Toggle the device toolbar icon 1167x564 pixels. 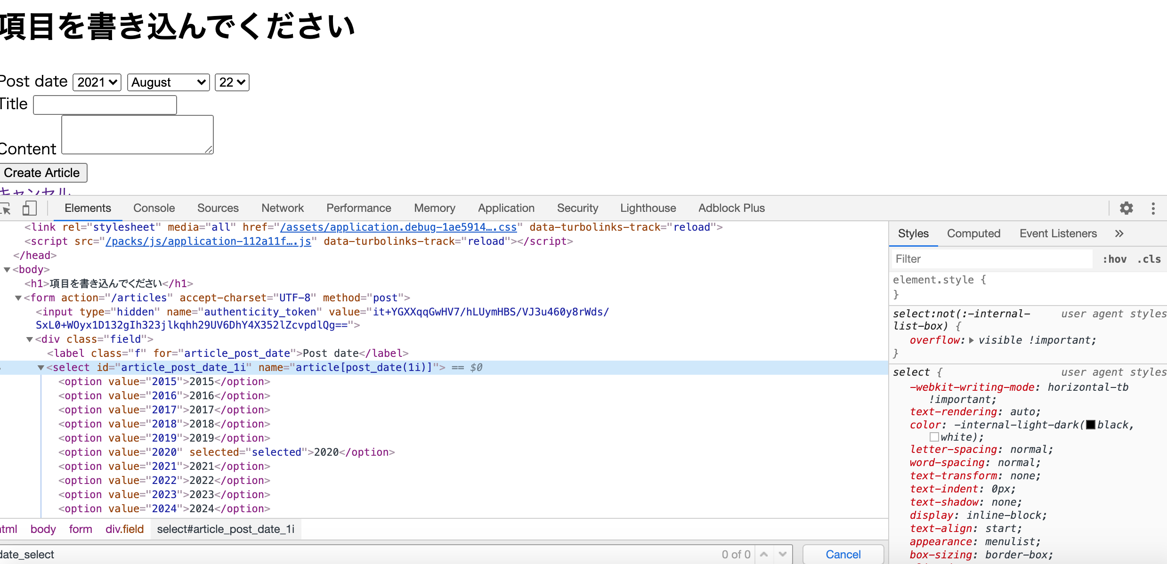pyautogui.click(x=29, y=208)
